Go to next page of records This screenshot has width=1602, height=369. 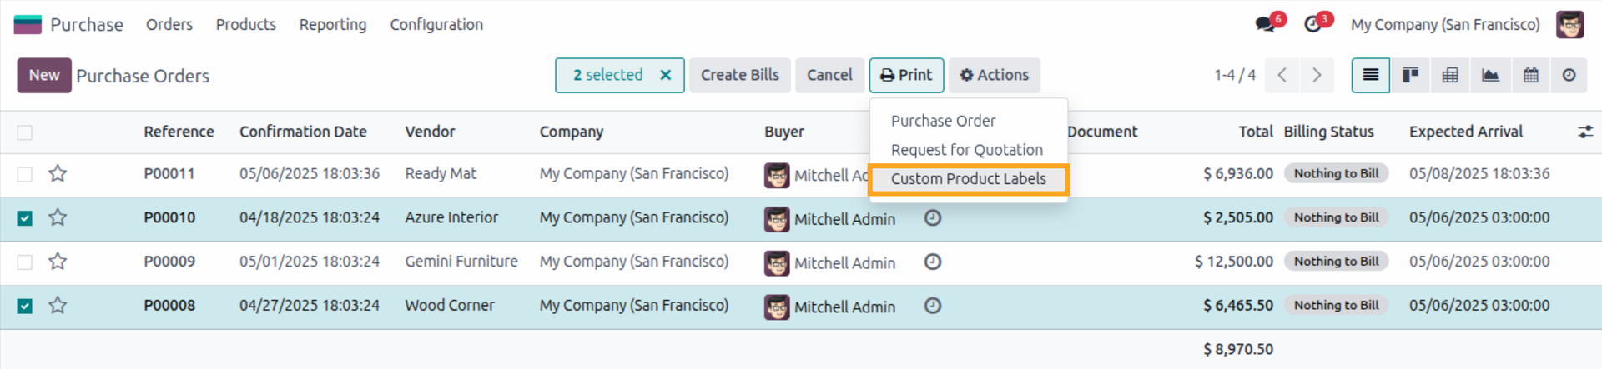pyautogui.click(x=1317, y=75)
